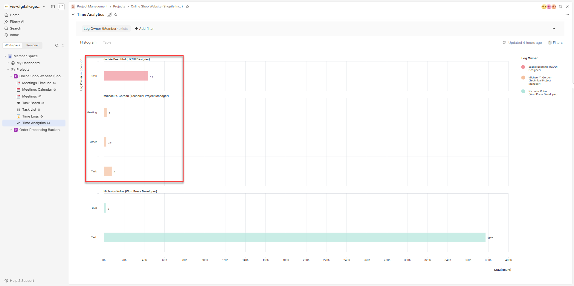
Task: Open the Task List view in sidebar
Action: [x=29, y=110]
